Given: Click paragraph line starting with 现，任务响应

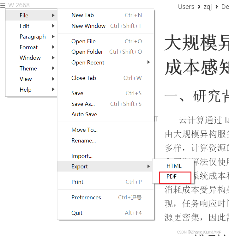Looking at the screenshot, I should (197, 203).
